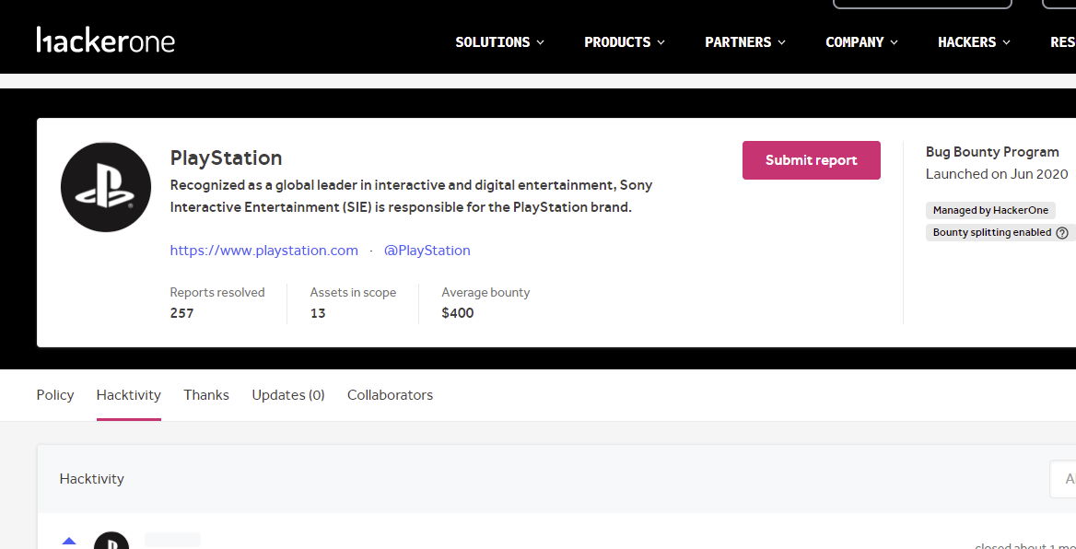Expand the Solutions navigation menu
Image resolution: width=1076 pixels, height=549 pixels.
499,42
